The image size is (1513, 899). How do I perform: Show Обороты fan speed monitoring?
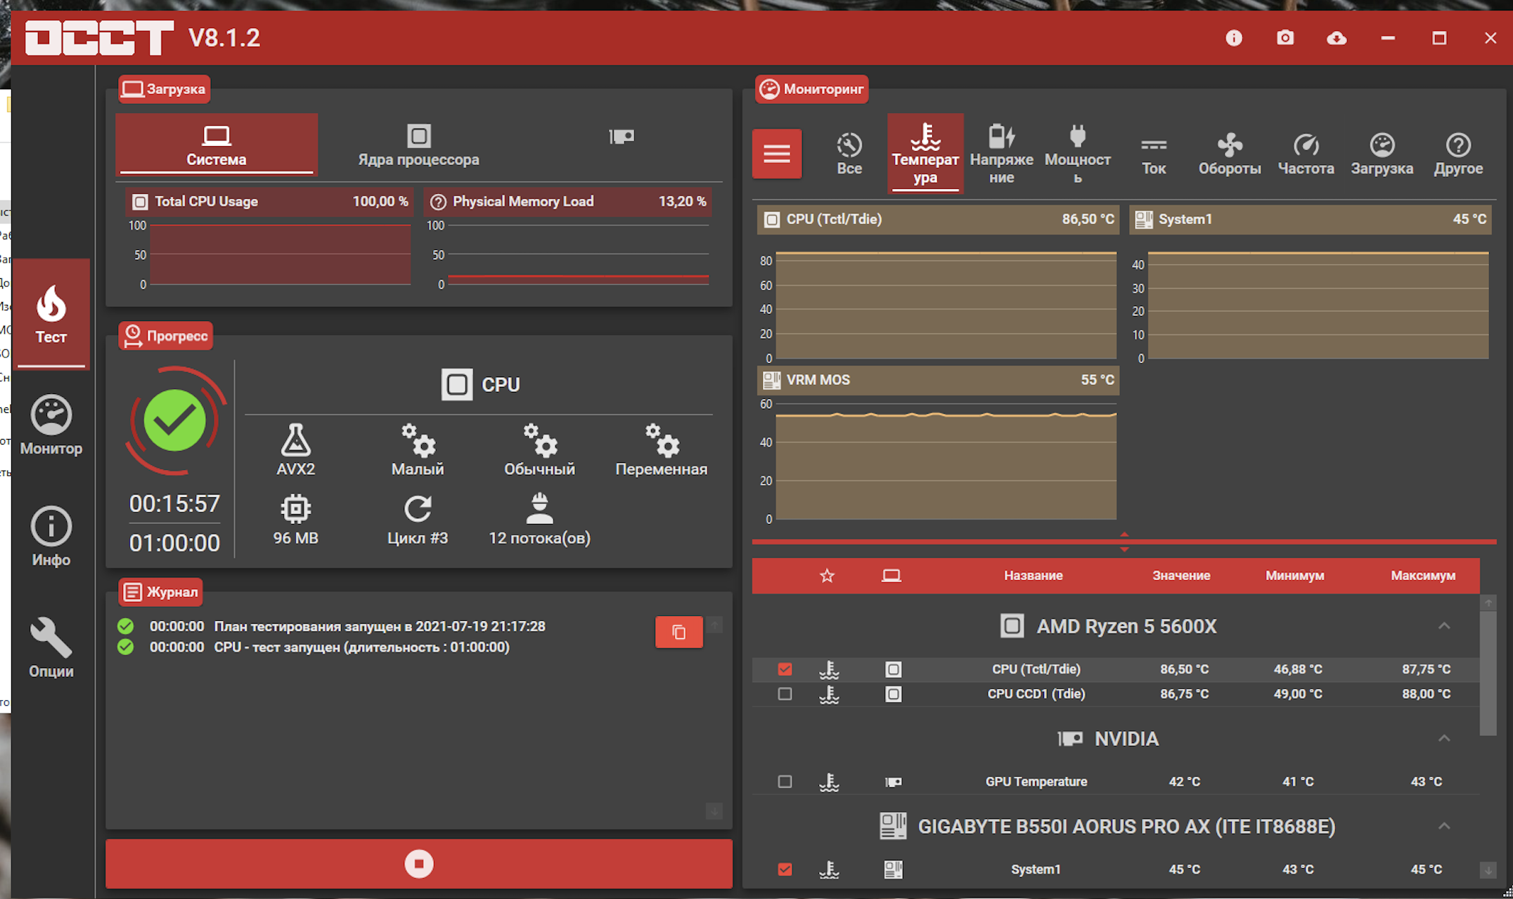[x=1230, y=154]
